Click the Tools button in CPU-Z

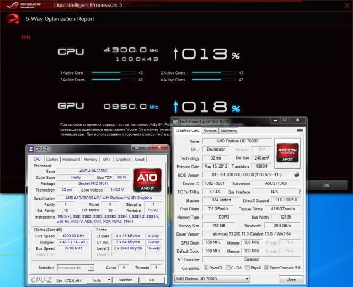pos(97,280)
